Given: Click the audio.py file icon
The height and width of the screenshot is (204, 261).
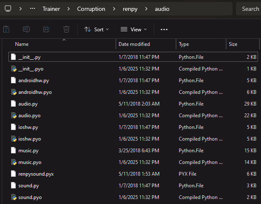Looking at the screenshot, I should (x=13, y=103).
